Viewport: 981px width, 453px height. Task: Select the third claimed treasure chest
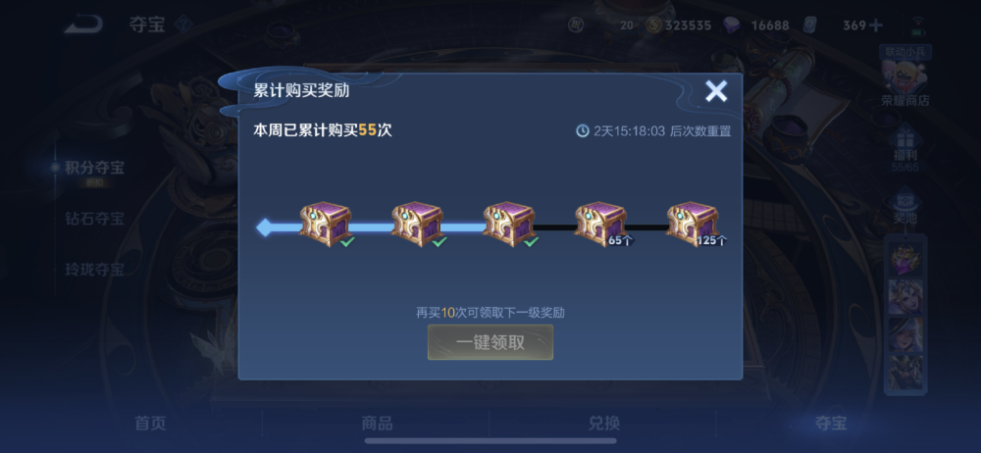tap(508, 224)
